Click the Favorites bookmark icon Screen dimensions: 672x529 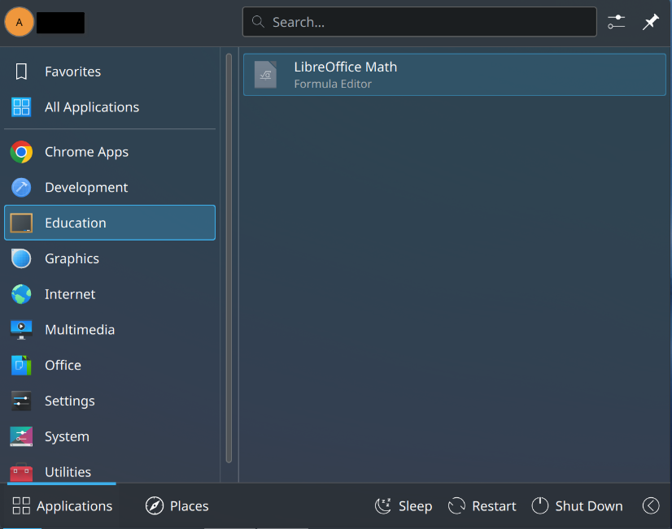click(21, 72)
